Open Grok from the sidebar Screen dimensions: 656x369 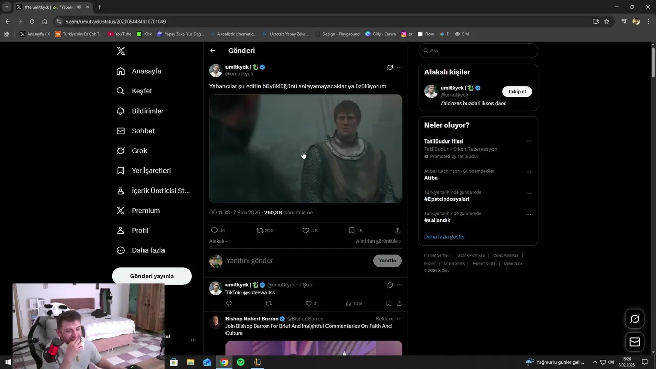click(132, 151)
